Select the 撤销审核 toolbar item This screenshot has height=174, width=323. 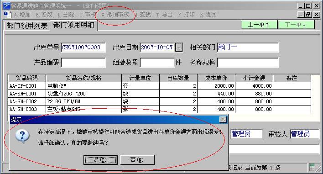pyautogui.click(x=115, y=15)
